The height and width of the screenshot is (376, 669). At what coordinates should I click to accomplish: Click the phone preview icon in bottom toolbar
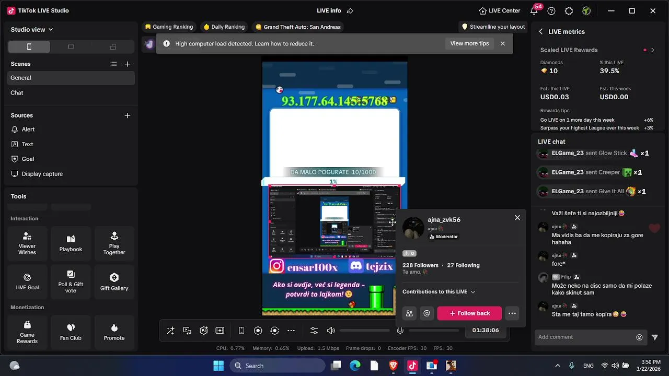pyautogui.click(x=241, y=331)
